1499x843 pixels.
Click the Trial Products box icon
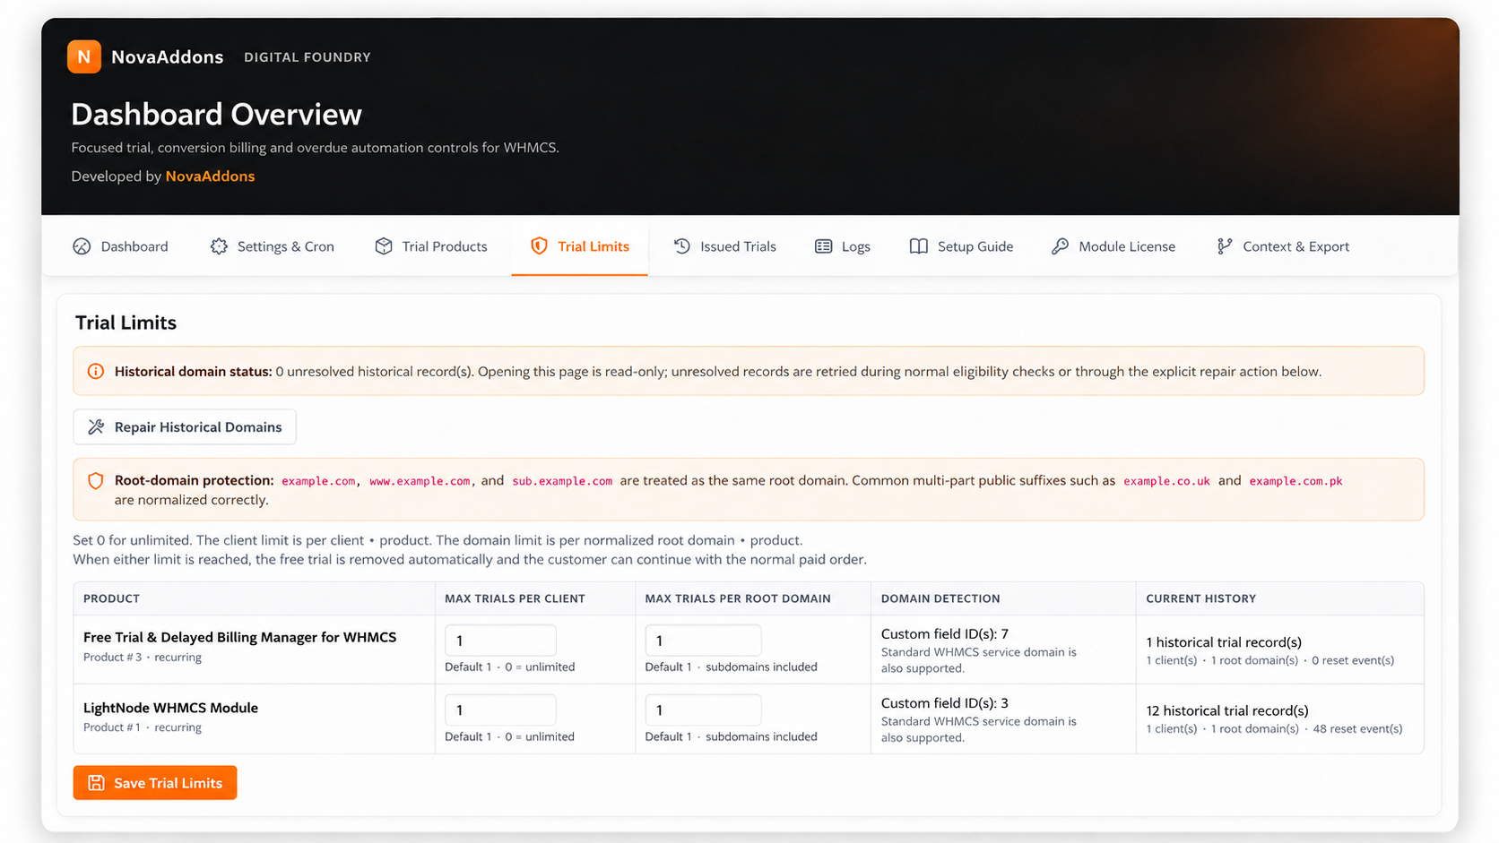pyautogui.click(x=384, y=246)
